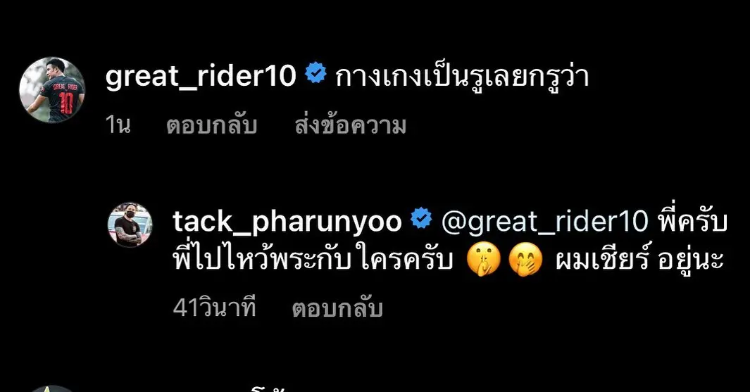Open the great_rider10 username link
This screenshot has height=392, width=750.
pyautogui.click(x=201, y=76)
